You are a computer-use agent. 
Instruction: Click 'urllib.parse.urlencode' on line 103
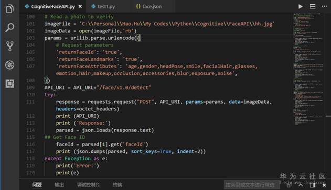click(102, 38)
